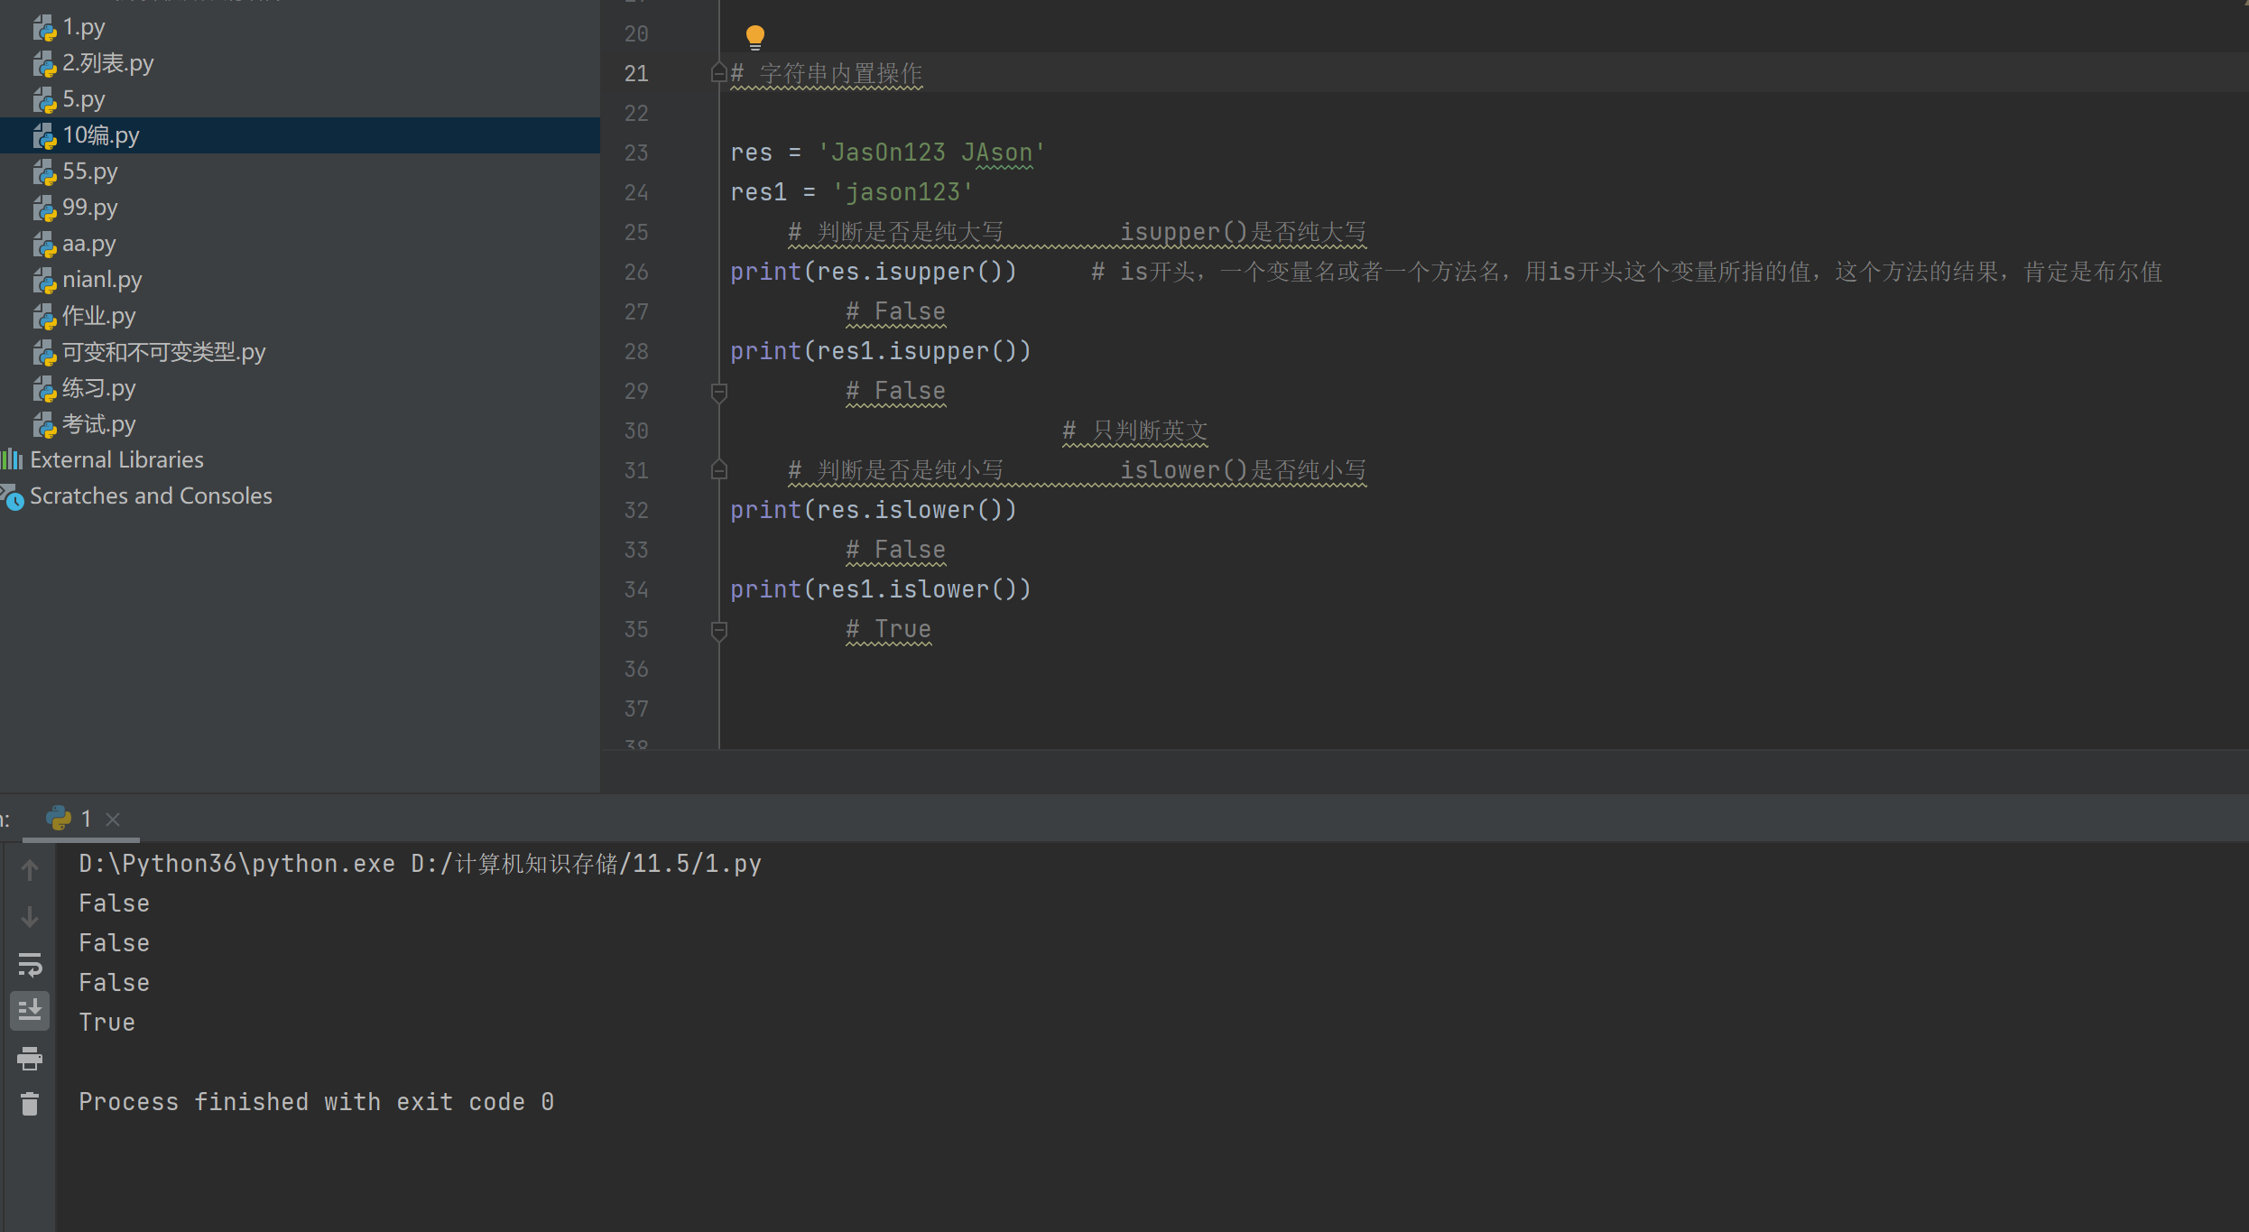Click line number 23 in gutter
Viewport: 2249px width, 1232px height.
pos(636,153)
